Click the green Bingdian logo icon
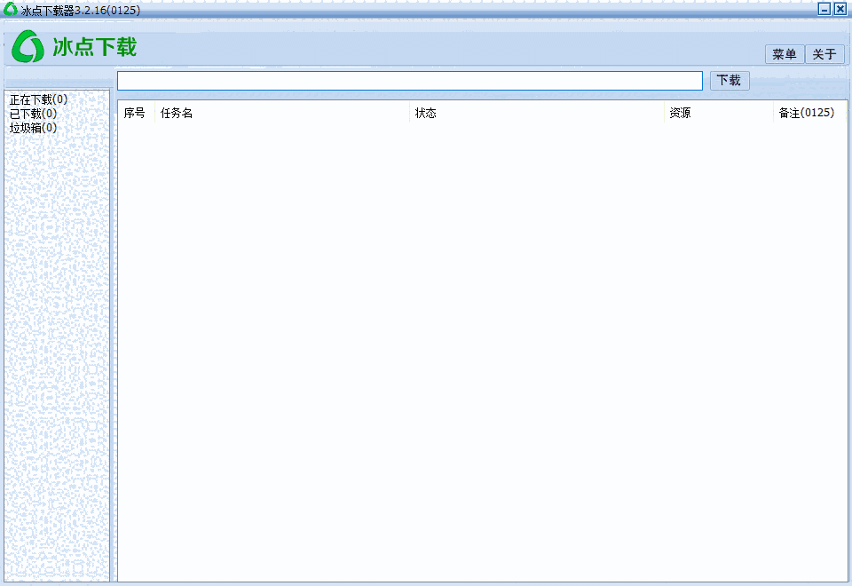This screenshot has width=852, height=586. point(28,46)
